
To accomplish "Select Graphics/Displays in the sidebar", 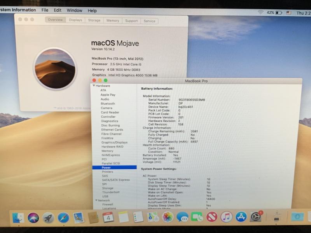I will (114, 143).
